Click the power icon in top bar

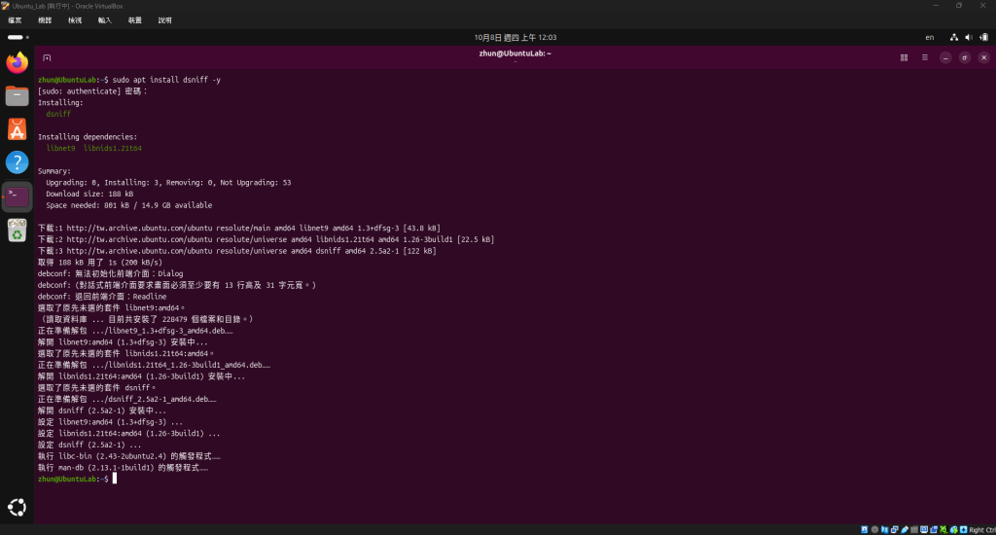(x=984, y=38)
